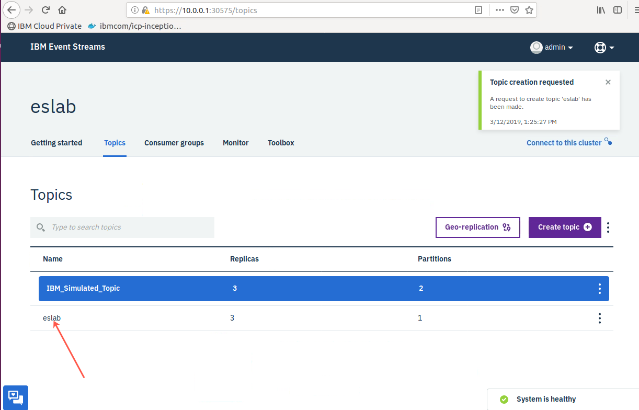Click the browser forward arrow
639x410 pixels.
[29, 10]
